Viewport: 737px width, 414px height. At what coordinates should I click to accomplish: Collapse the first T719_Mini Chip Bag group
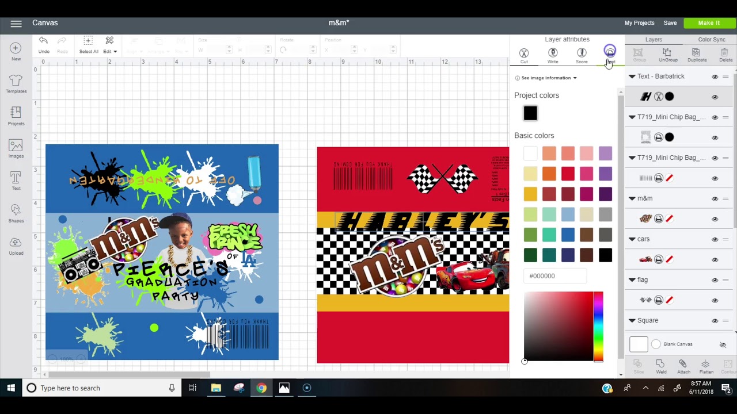pos(632,117)
